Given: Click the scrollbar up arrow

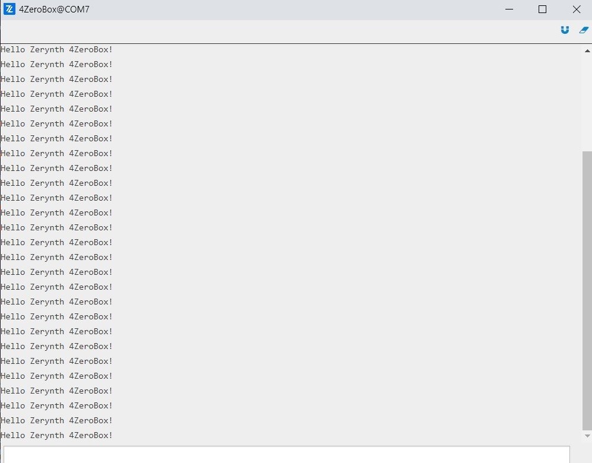Looking at the screenshot, I should [587, 50].
